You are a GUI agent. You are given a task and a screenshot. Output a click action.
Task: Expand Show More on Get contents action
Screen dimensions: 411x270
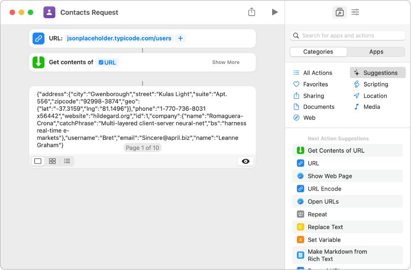[225, 62]
